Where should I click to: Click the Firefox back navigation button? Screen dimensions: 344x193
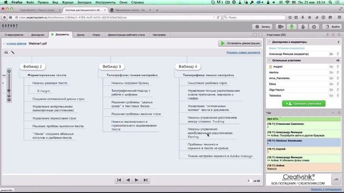click(5, 17)
